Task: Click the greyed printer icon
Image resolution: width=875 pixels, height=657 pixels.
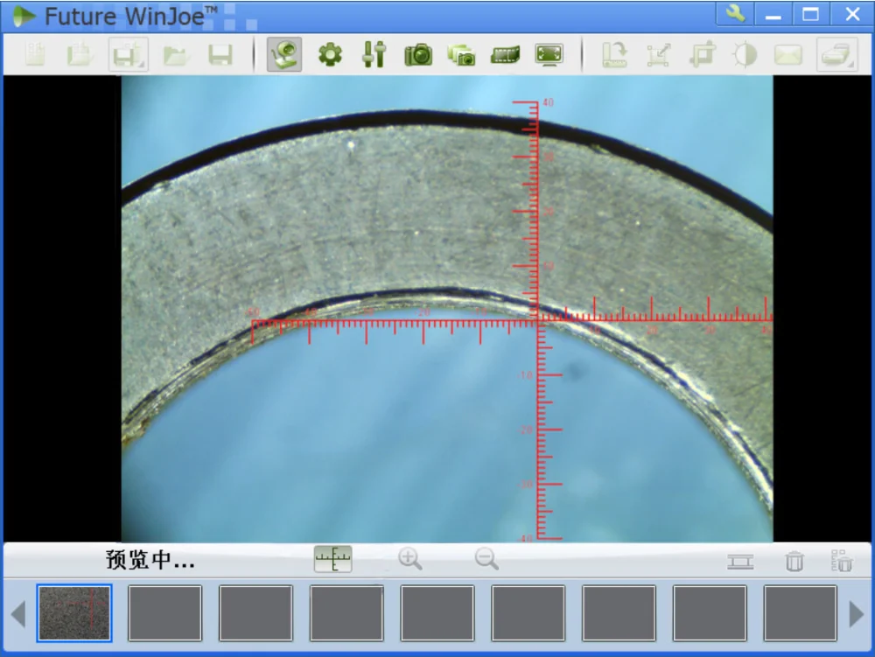Action: coord(837,54)
